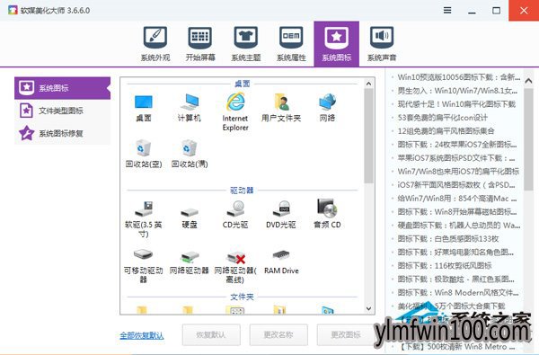Select the CD光驱 icon
539x355 pixels.
pos(235,215)
